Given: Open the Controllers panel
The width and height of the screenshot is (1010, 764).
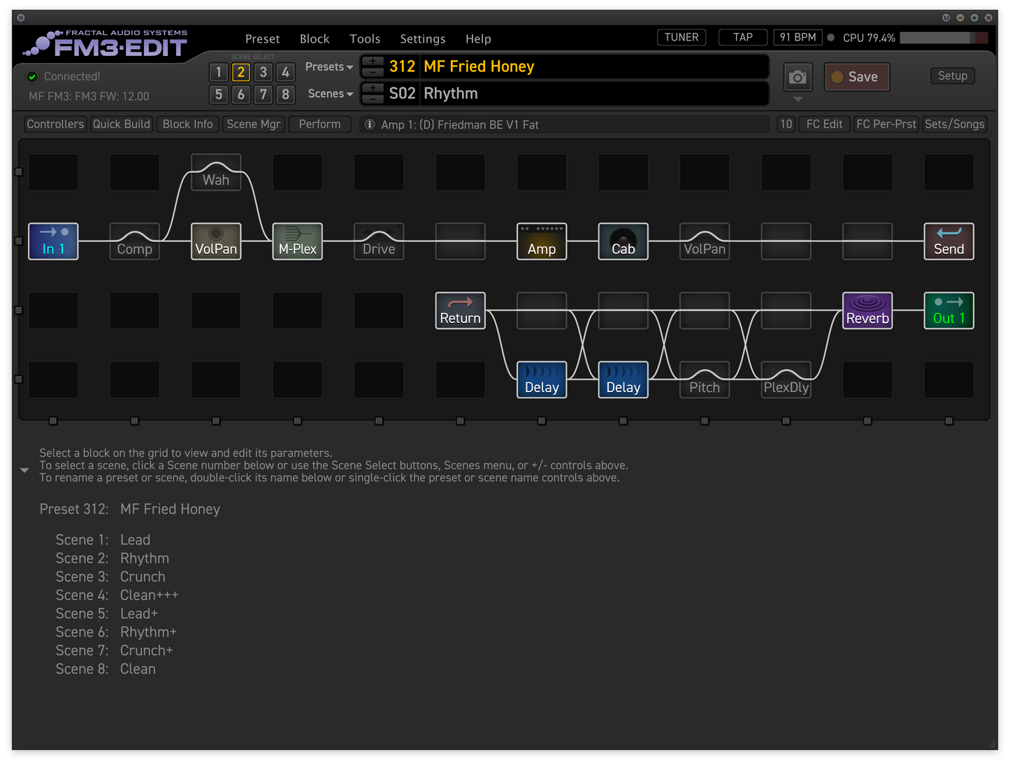Looking at the screenshot, I should [55, 124].
